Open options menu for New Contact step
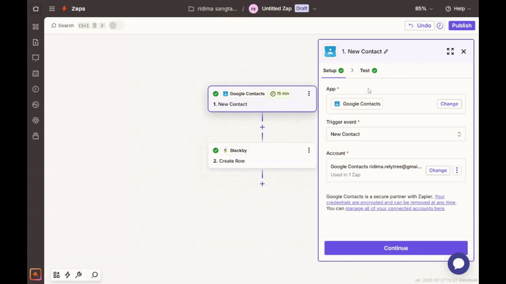 click(x=309, y=93)
